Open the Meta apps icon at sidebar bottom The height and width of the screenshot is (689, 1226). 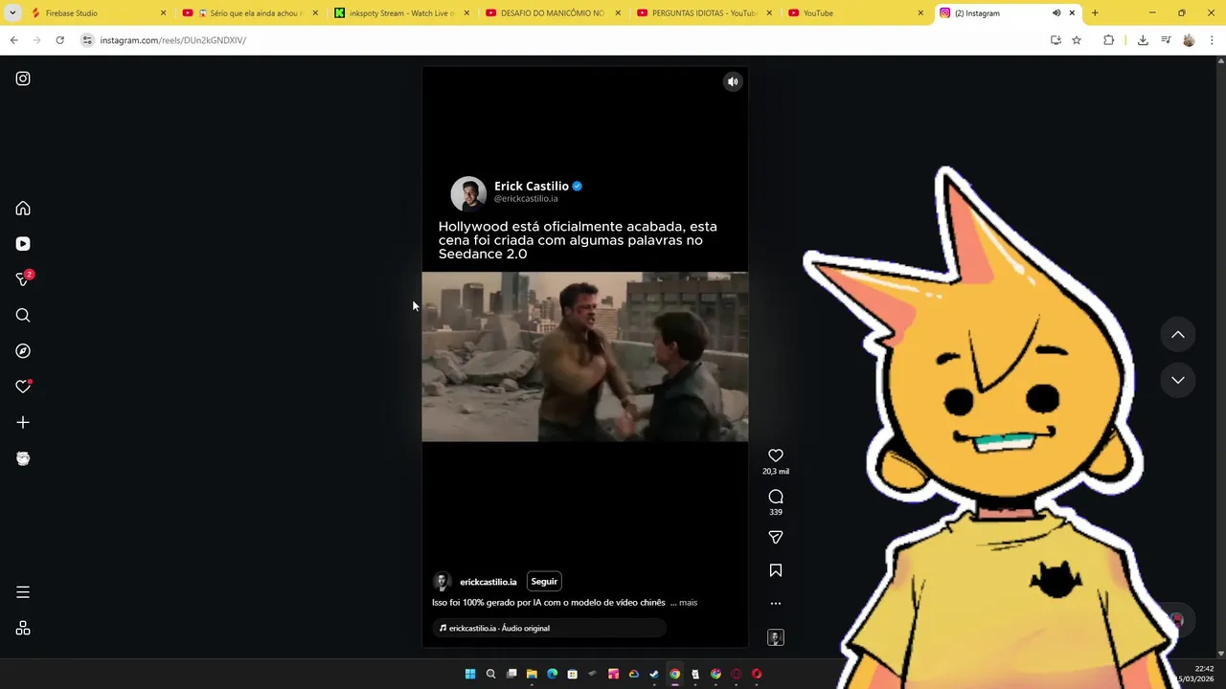23,628
